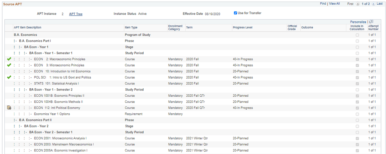Click the Program of Study item type cell
Image resolution: width=386 pixels, height=154 pixels.
137,35
